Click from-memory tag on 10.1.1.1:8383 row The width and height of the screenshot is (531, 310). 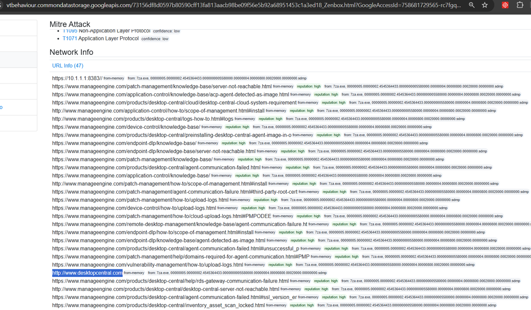pyautogui.click(x=114, y=79)
